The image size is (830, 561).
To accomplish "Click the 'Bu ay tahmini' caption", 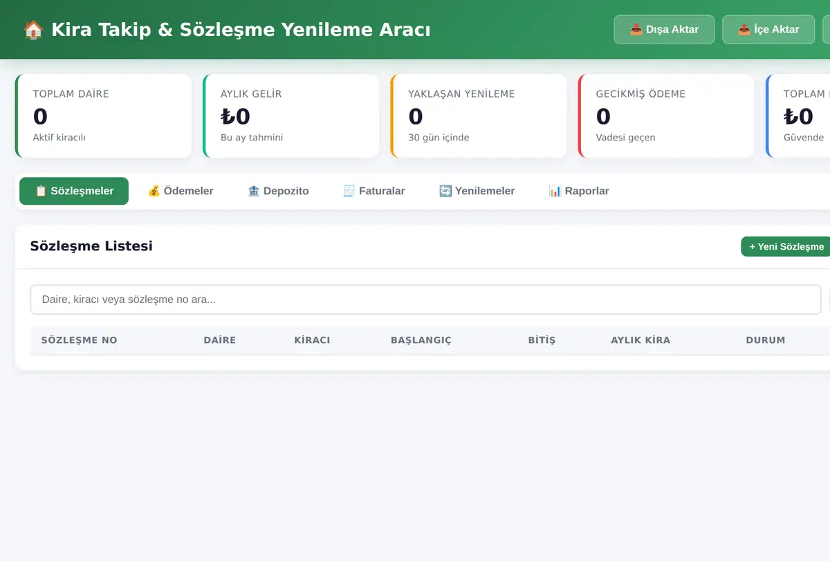I will click(252, 138).
